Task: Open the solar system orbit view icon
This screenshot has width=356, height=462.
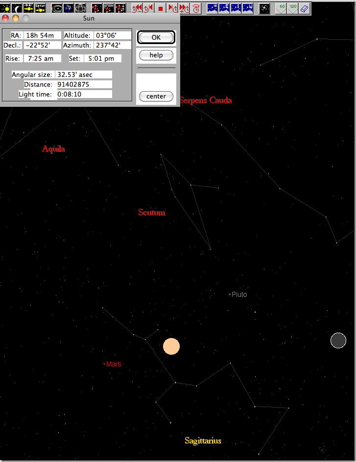Action: tap(57, 8)
